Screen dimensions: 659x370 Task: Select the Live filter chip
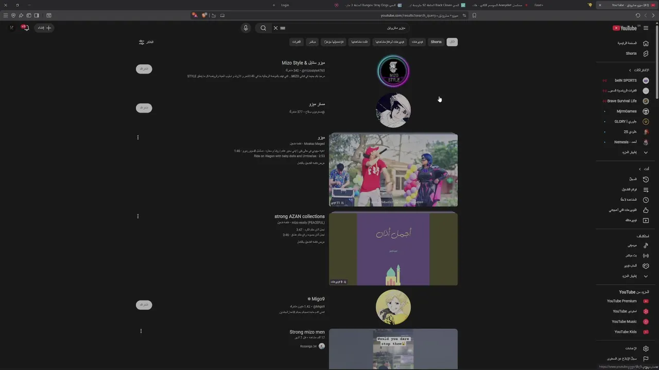(x=313, y=42)
